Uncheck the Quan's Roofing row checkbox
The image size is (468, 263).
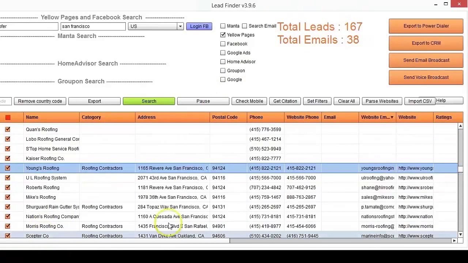point(8,129)
